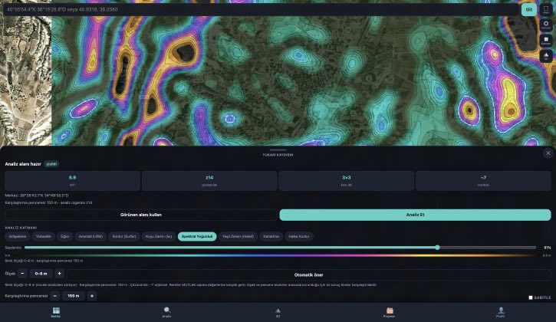Switch to the 3D view icon
This screenshot has width=556, height=322.
[x=278, y=310]
